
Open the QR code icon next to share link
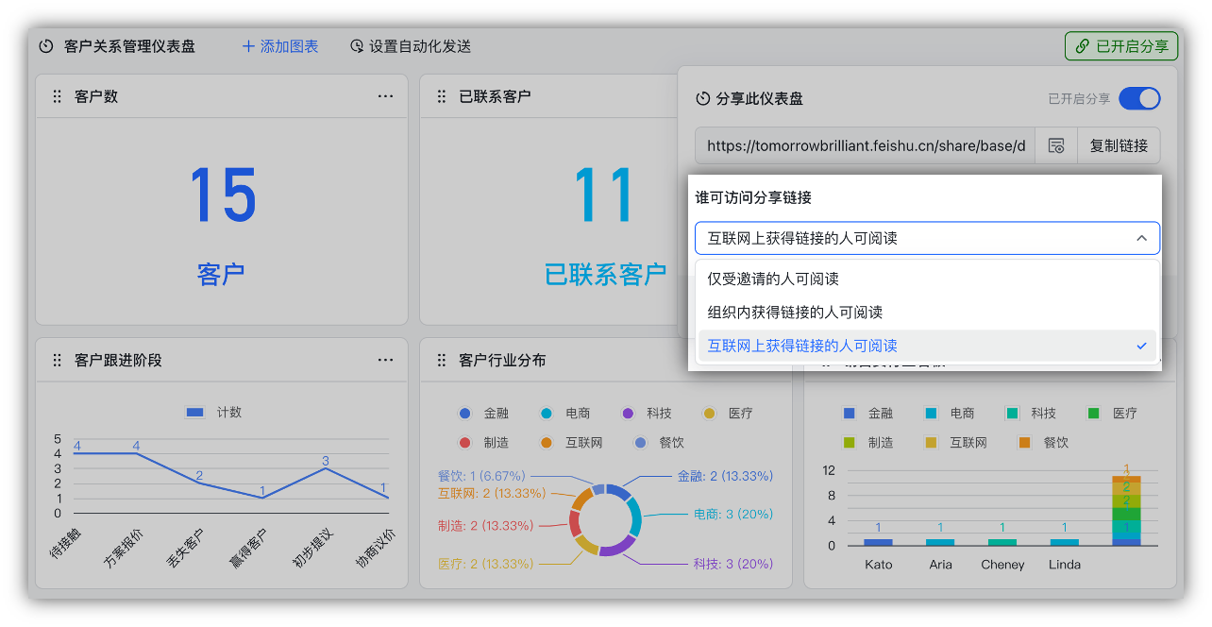pos(1055,144)
